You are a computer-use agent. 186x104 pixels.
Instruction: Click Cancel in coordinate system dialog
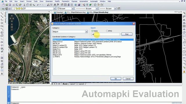click(x=128, y=79)
